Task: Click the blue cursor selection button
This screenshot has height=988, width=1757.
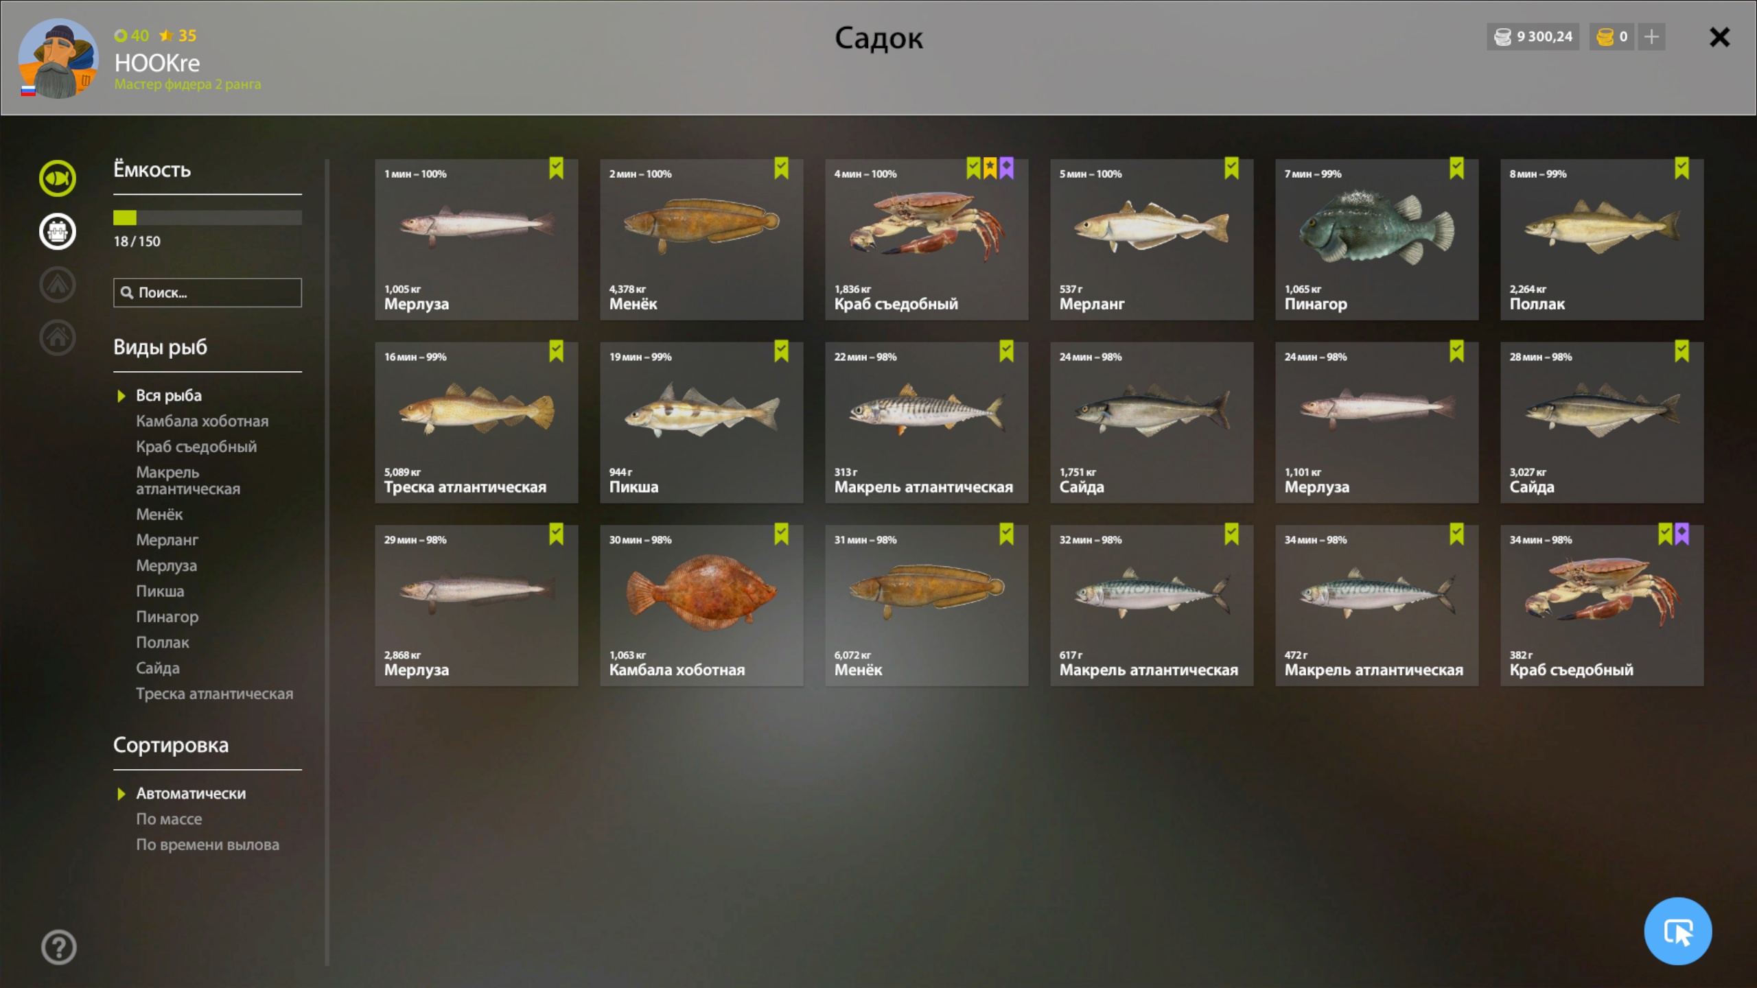Action: coord(1677,931)
